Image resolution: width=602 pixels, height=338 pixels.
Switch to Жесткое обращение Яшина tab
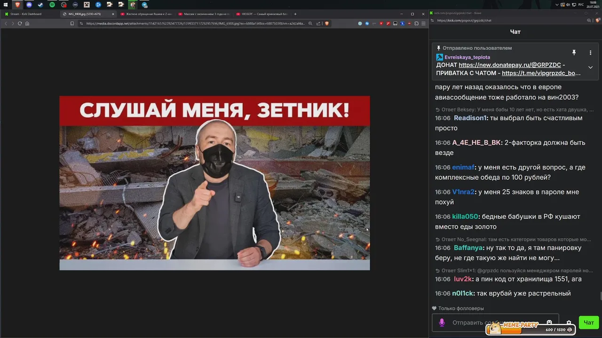(146, 14)
